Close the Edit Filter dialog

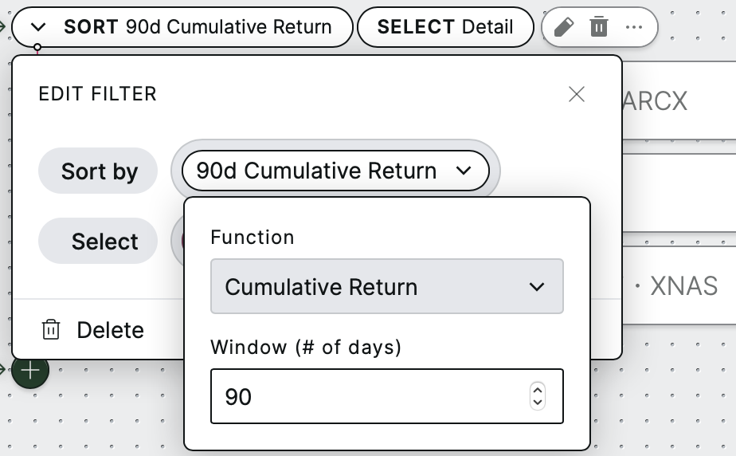pyautogui.click(x=577, y=94)
